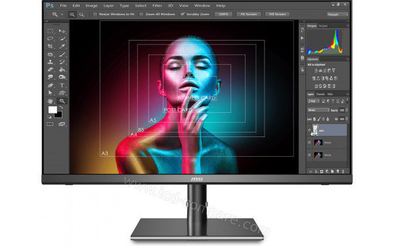Click the Zoom In magnifier in options bar
The width and height of the screenshot is (394, 246).
[72, 14]
